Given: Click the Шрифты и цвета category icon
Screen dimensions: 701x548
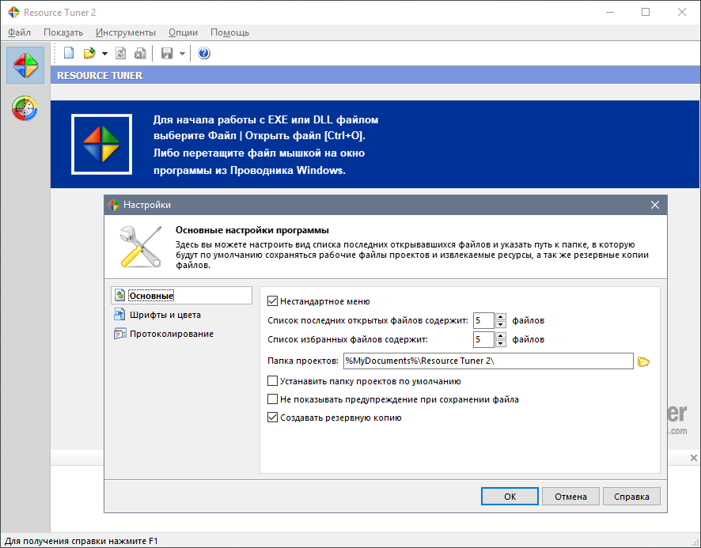Looking at the screenshot, I should pyautogui.click(x=119, y=314).
